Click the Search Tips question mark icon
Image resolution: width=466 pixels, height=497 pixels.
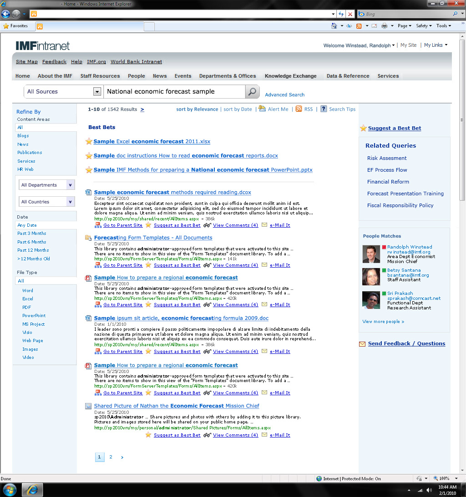coord(324,109)
